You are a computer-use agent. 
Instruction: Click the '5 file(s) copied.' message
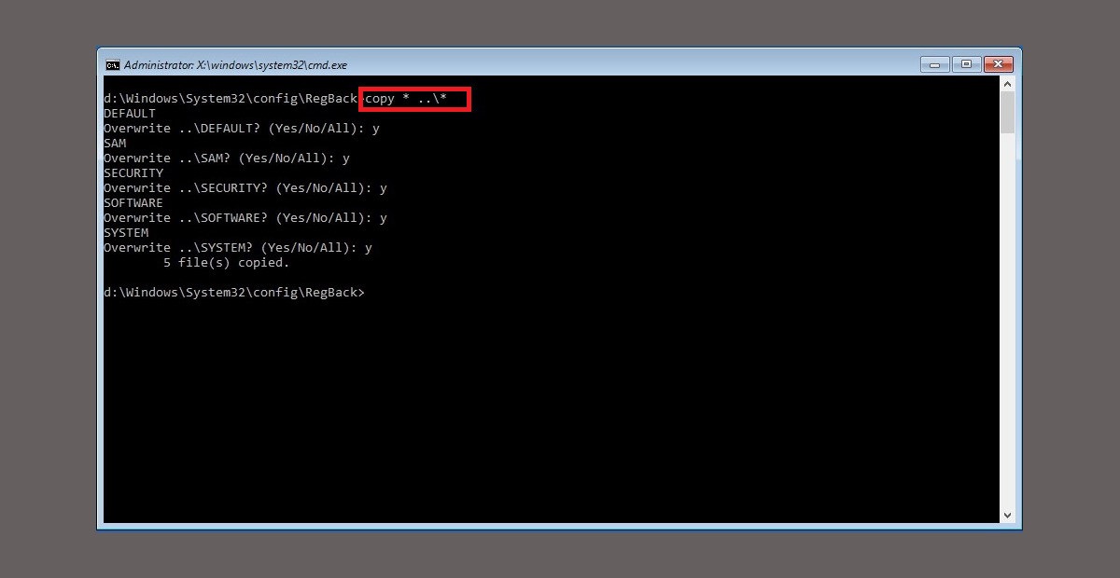point(227,263)
